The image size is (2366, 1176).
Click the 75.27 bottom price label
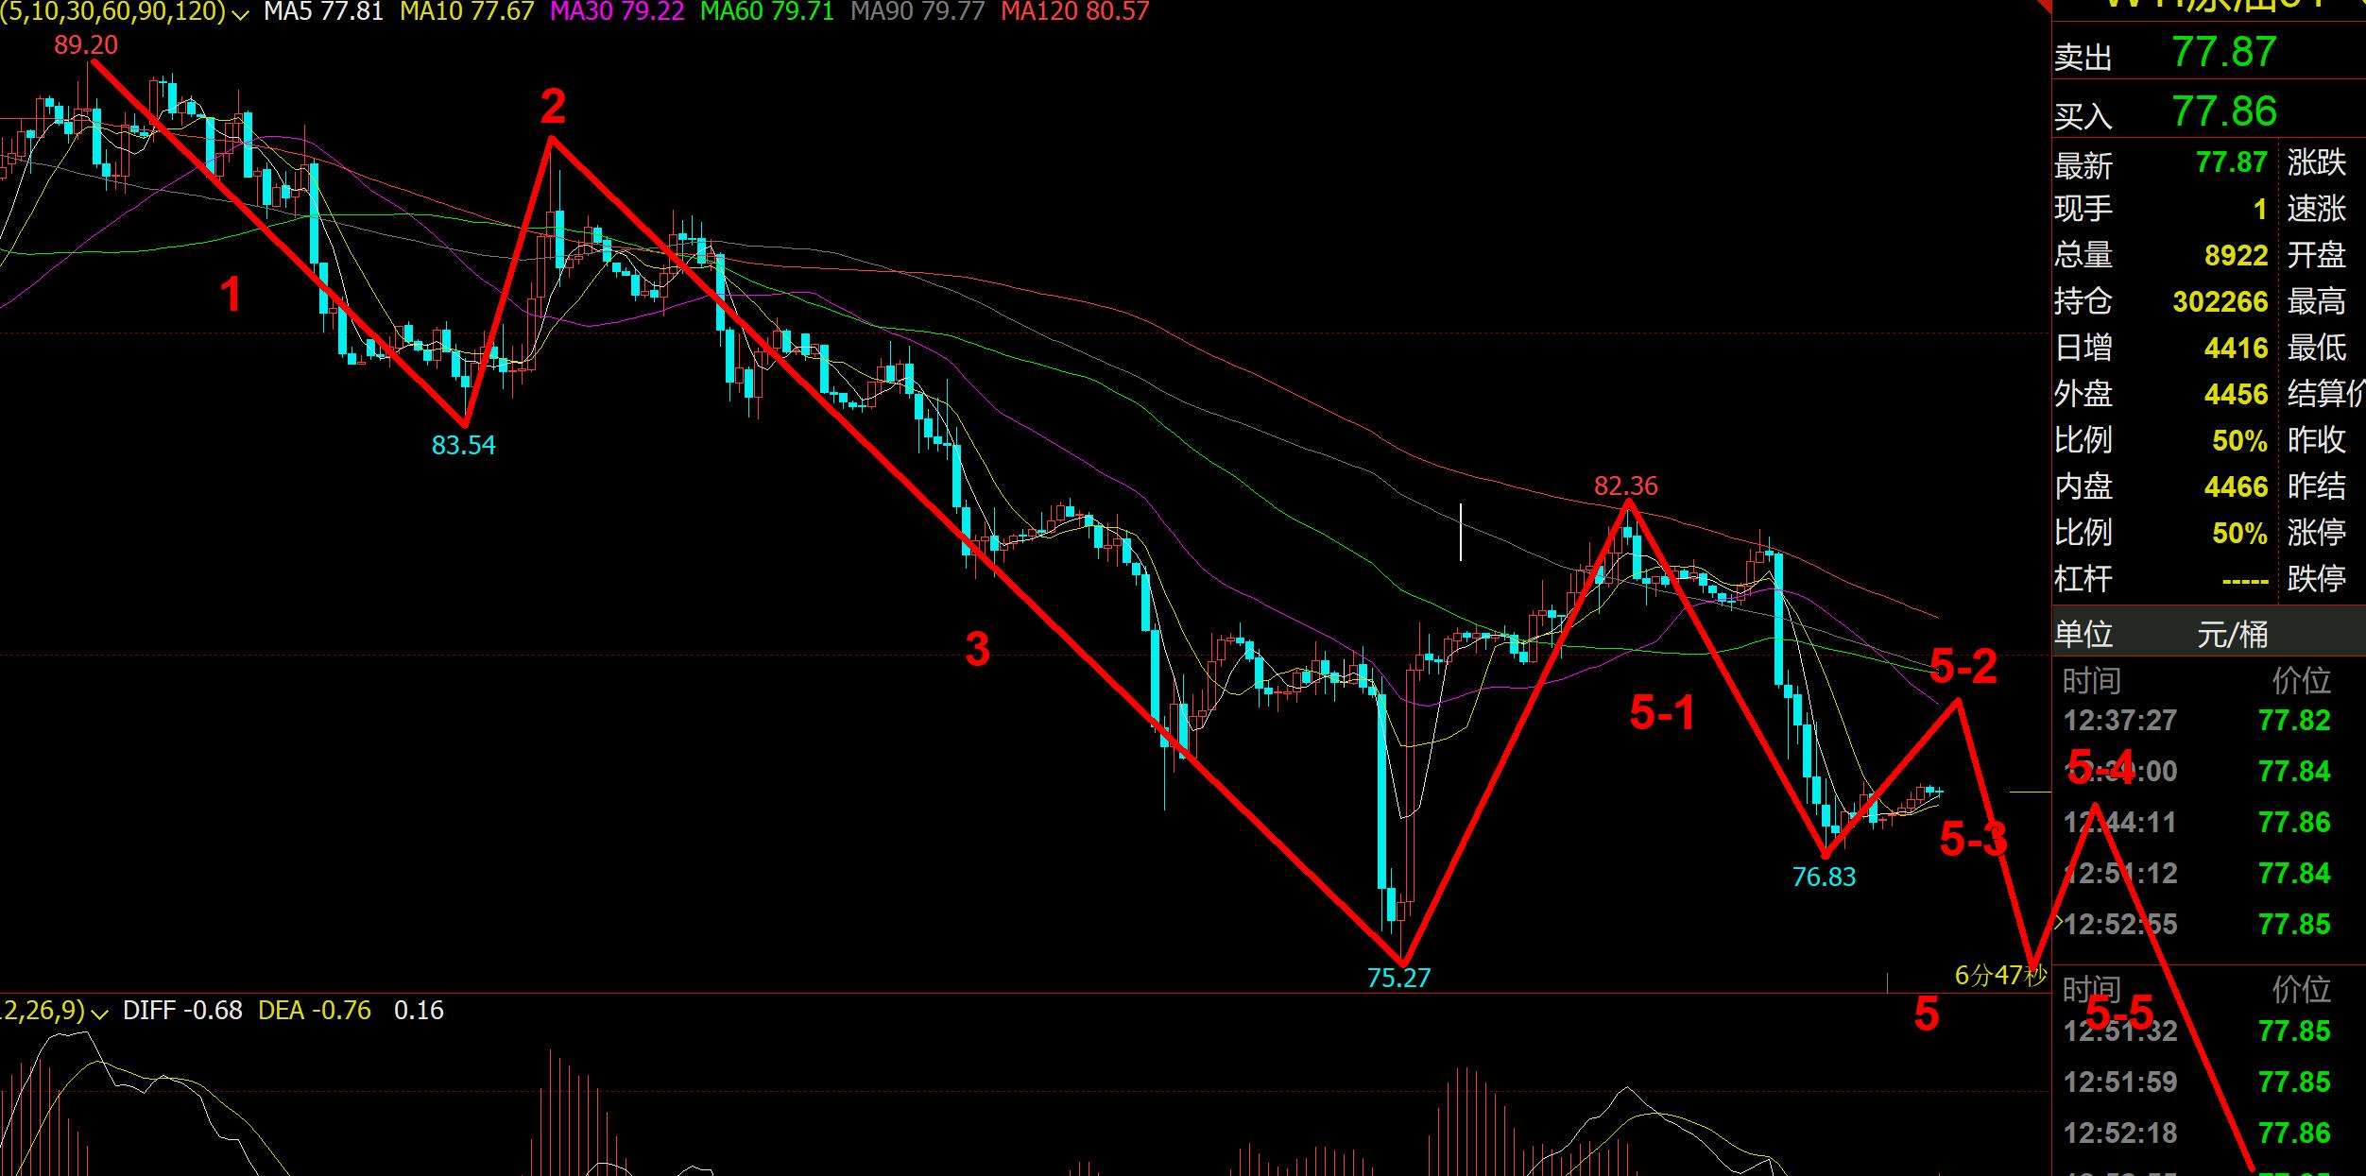tap(1398, 978)
